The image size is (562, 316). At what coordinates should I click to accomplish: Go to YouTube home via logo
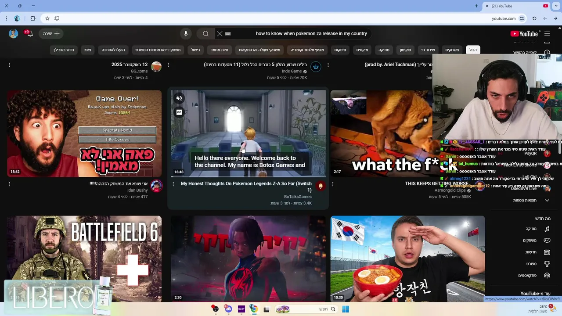524,34
